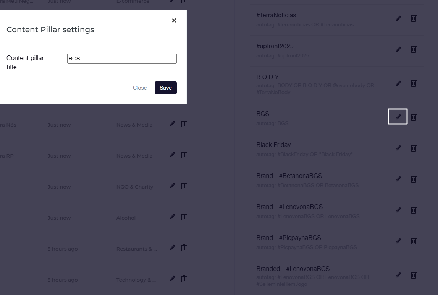Viewport: 438px width, 295px height.
Task: Delete the Black Friday content pillar
Action: (x=413, y=148)
